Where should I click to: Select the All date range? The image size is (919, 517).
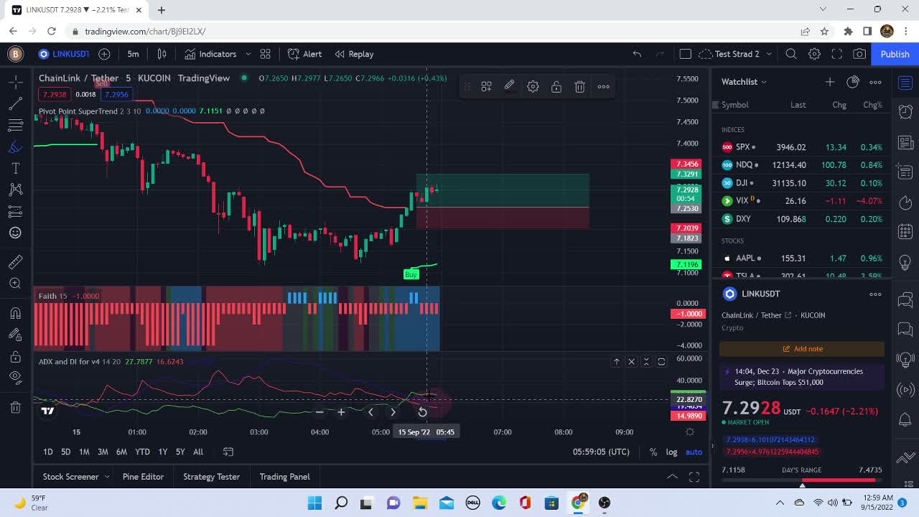click(x=198, y=452)
